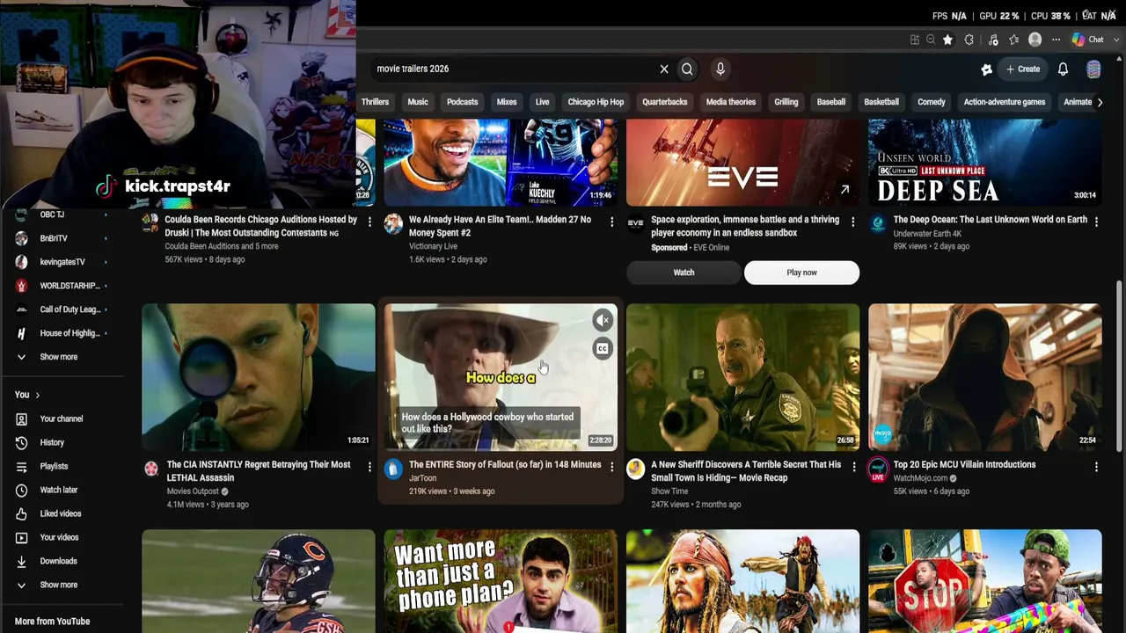Image resolution: width=1126 pixels, height=633 pixels.
Task: Open Liked videos in the sidebar
Action: (60, 514)
